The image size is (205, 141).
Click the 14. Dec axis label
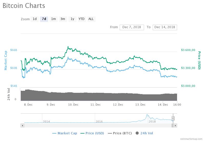coord(163,105)
